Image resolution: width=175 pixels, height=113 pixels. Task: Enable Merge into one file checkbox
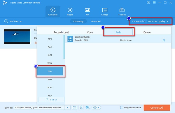(122, 107)
